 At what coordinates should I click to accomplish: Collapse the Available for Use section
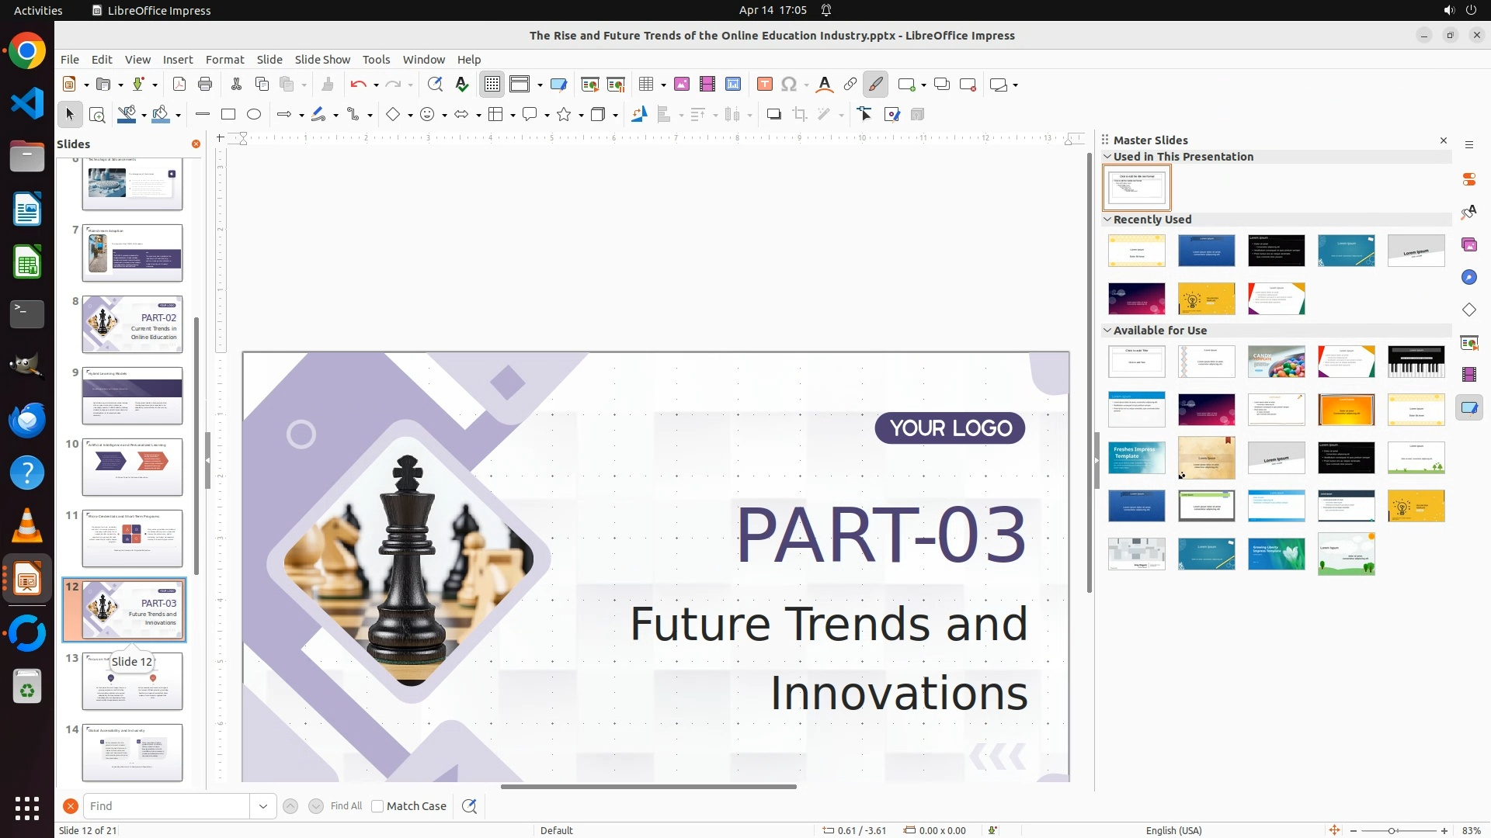coord(1107,331)
